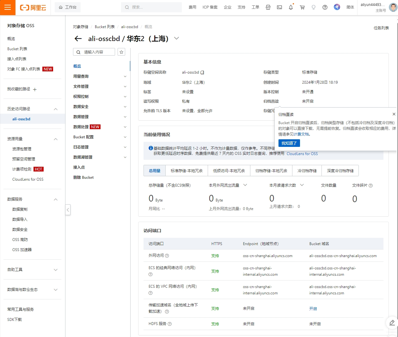Image resolution: width=398 pixels, height=337 pixels.
Task: Enable transfer acceleration via 开启 link
Action: (x=313, y=309)
